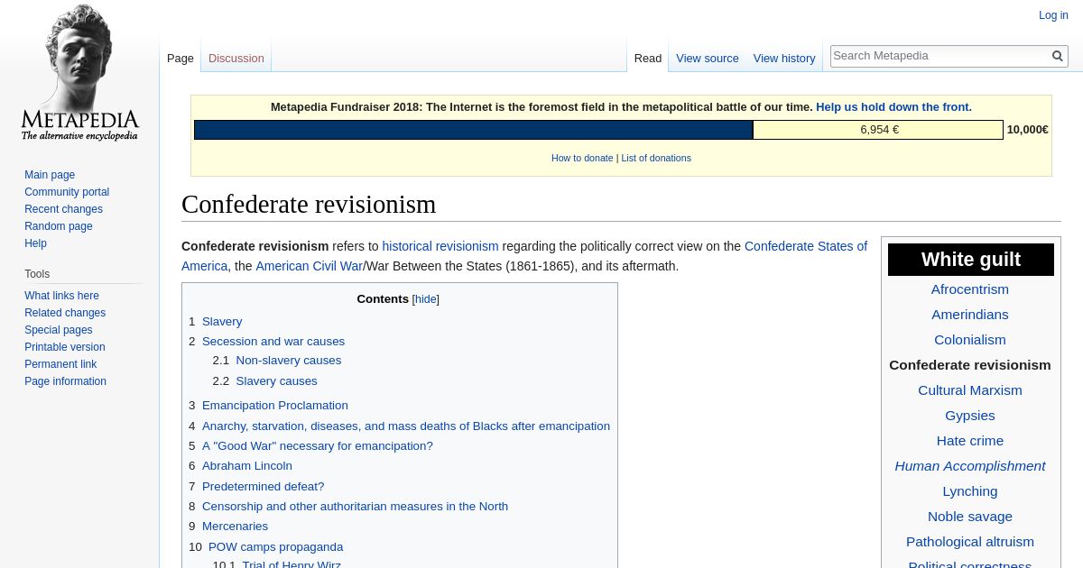Open Community portal in sidebar

[x=67, y=192]
